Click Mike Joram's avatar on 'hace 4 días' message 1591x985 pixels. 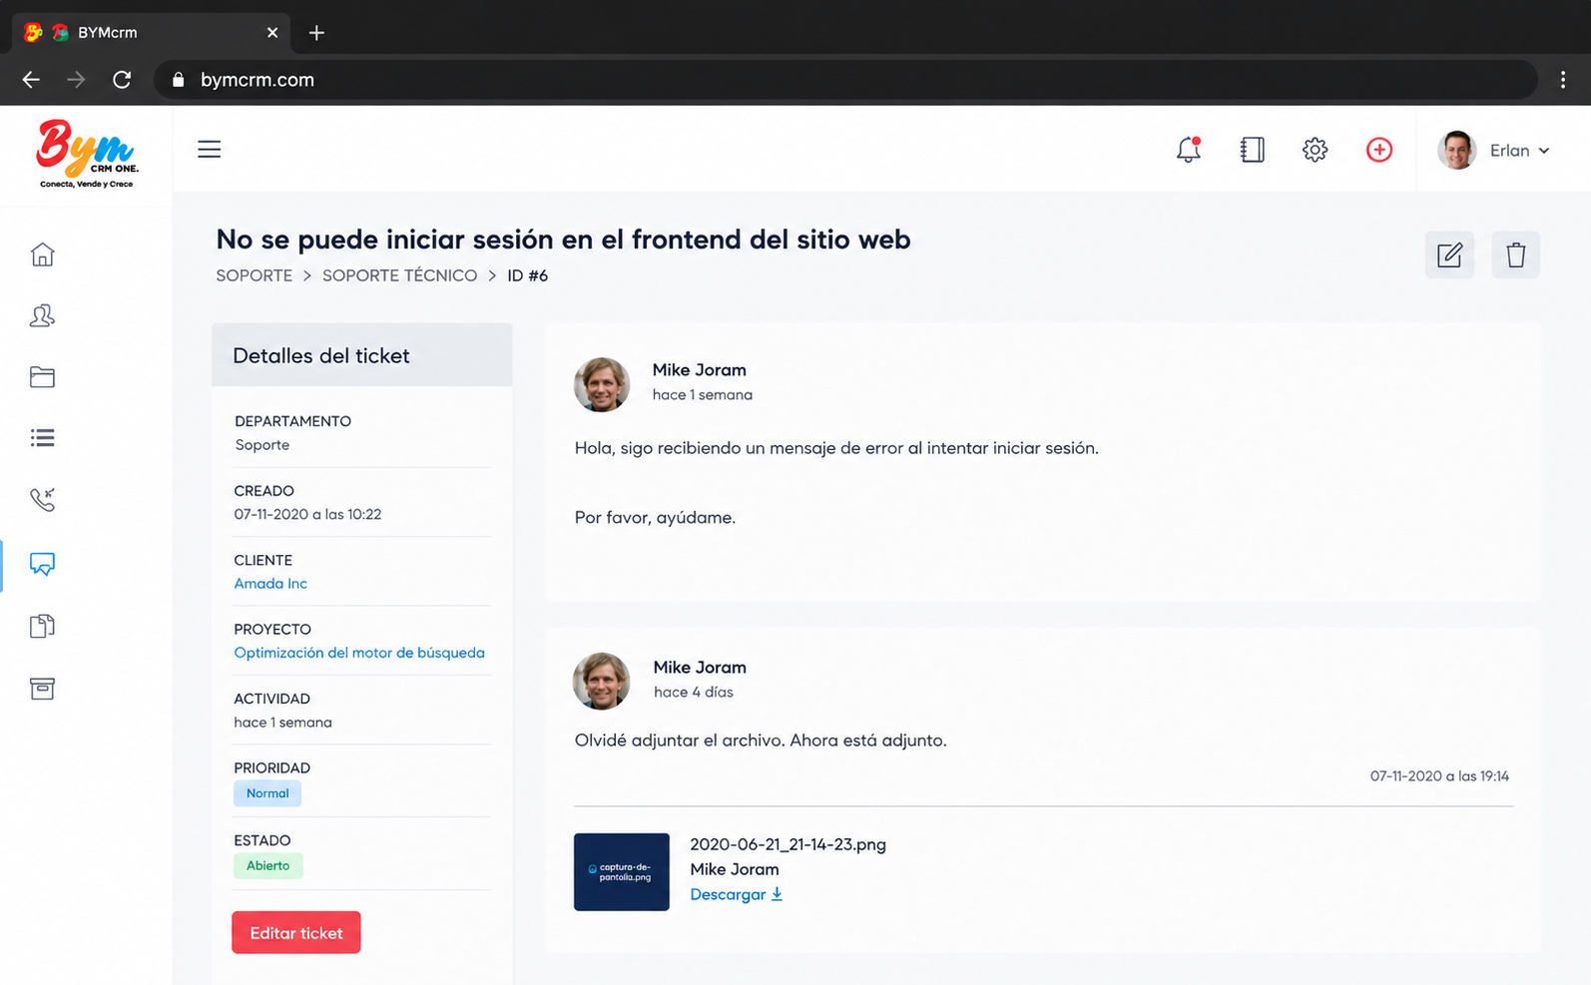(x=602, y=682)
